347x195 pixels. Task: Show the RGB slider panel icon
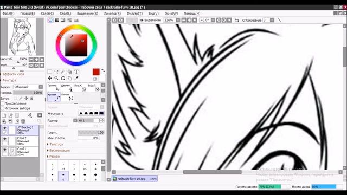(x=57, y=20)
